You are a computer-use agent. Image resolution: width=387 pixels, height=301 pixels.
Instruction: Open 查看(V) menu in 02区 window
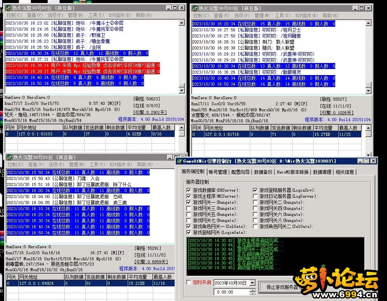pos(35,15)
